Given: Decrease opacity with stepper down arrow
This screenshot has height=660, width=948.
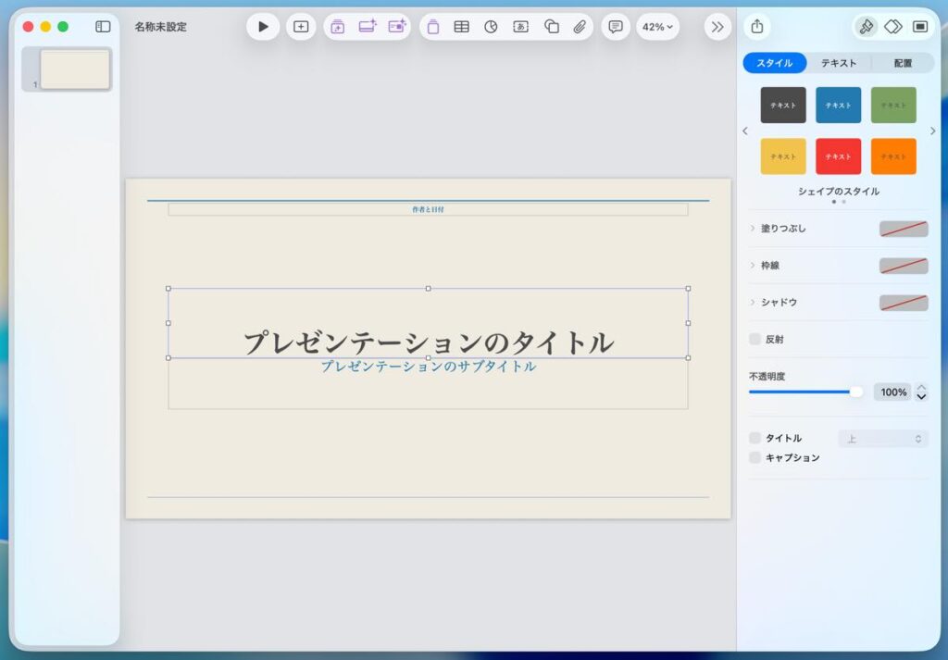Looking at the screenshot, I should point(921,397).
